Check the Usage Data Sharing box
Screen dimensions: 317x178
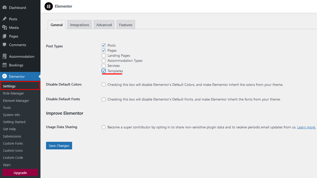[104, 127]
